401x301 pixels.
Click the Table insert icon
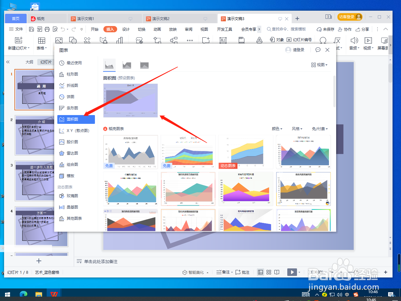(x=42, y=40)
